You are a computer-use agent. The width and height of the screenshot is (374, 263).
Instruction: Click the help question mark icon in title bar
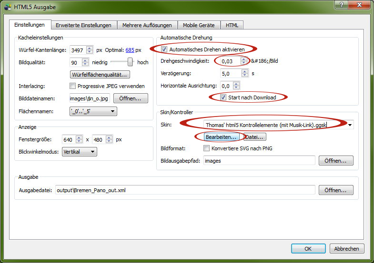[340, 4]
